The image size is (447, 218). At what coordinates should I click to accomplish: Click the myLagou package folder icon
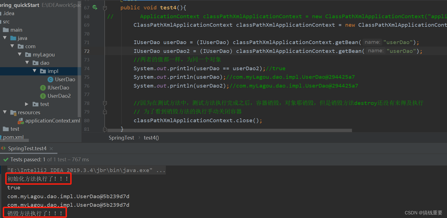coord(28,54)
